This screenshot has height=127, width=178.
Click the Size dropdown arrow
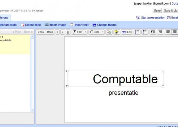tap(103, 32)
